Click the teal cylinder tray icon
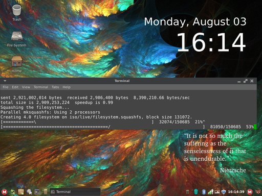262x196 pixels. point(196,192)
